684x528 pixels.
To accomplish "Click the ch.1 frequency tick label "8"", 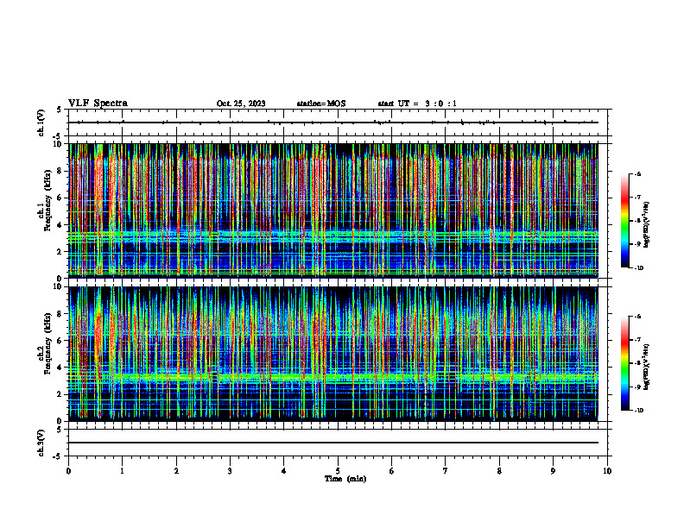I will 60,171.
